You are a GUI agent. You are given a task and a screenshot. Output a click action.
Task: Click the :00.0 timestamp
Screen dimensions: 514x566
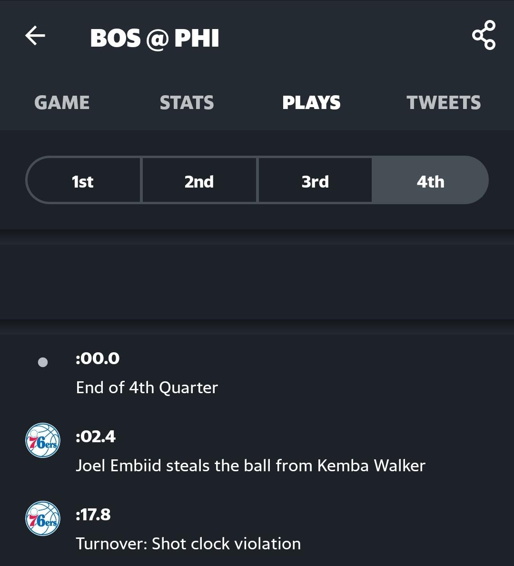[98, 358]
